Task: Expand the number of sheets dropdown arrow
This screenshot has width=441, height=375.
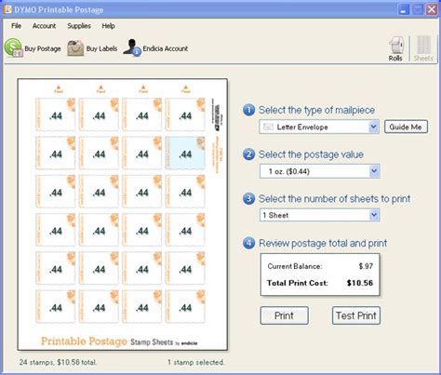Action: point(374,215)
